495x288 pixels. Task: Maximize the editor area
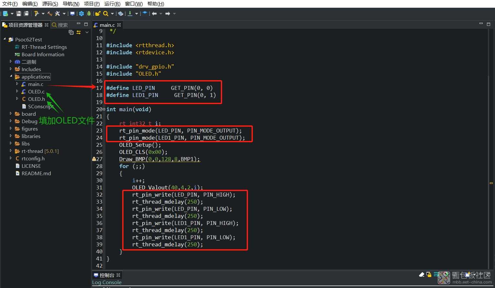coord(489,24)
